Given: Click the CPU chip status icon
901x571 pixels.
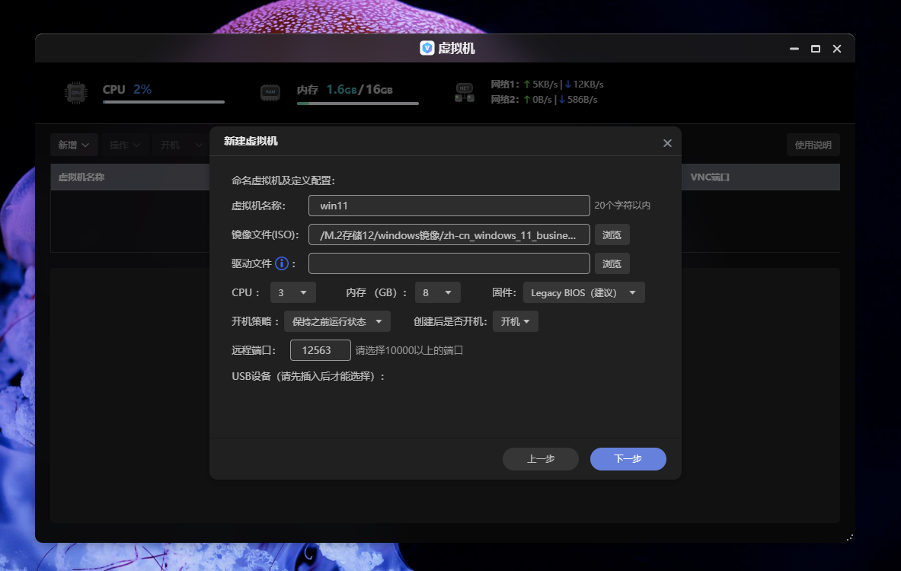Looking at the screenshot, I should [75, 91].
